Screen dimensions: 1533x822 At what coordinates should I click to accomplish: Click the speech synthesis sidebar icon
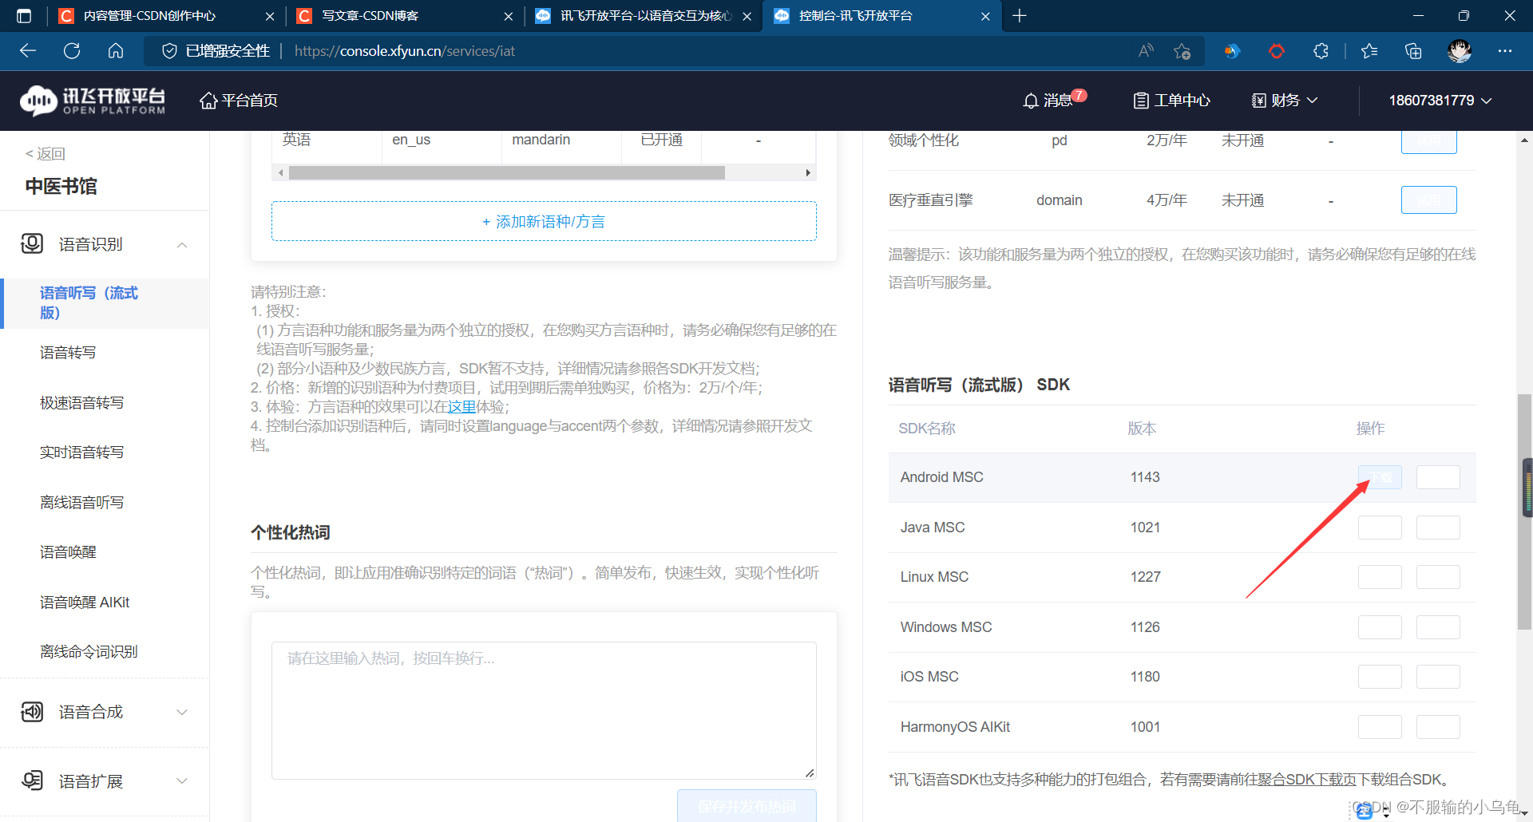pos(32,711)
